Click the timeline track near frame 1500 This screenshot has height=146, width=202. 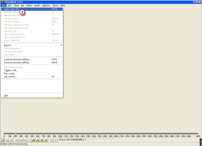[x=88, y=134]
